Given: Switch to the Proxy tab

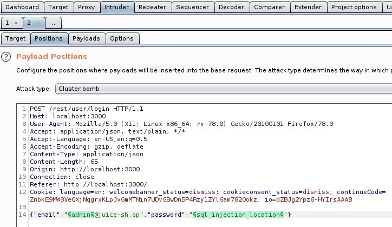Looking at the screenshot, I should click(x=87, y=7).
